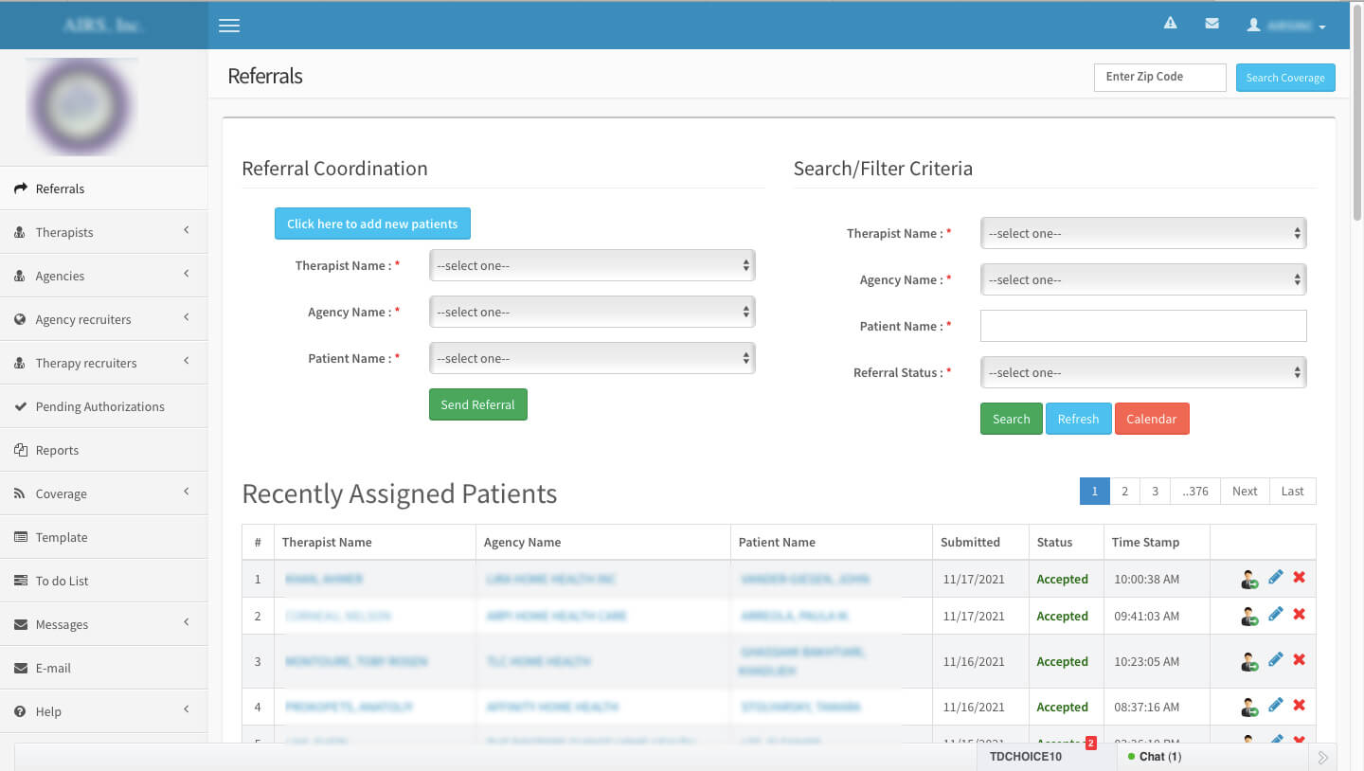This screenshot has height=771, width=1364.
Task: Go to page 2 of patients list
Action: [1124, 491]
